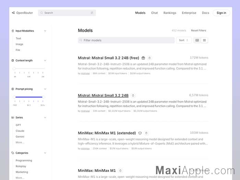
Task: Click the Context length section icon
Action: (x=13, y=61)
